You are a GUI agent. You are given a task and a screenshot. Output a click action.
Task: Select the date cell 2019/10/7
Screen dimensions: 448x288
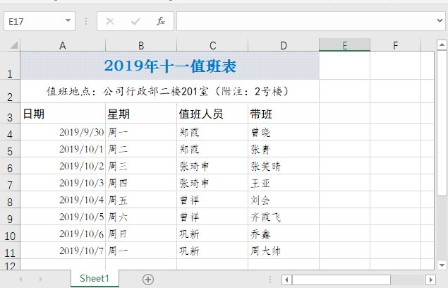(x=63, y=251)
